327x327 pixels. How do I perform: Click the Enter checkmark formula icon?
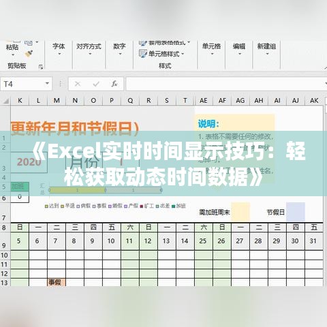tap(96, 84)
